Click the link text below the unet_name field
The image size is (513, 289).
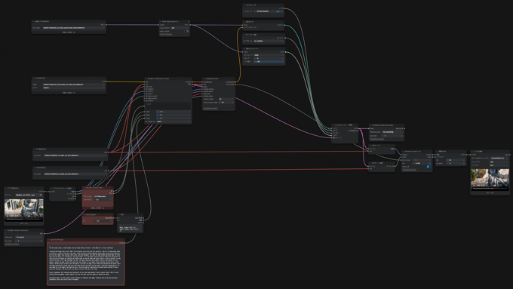69,32
